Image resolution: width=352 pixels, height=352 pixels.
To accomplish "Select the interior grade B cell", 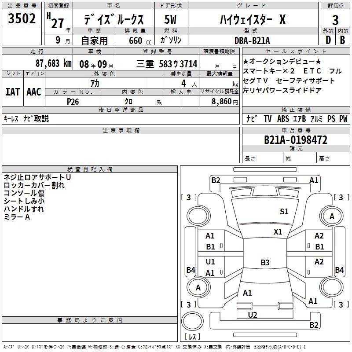I will click(x=342, y=40).
